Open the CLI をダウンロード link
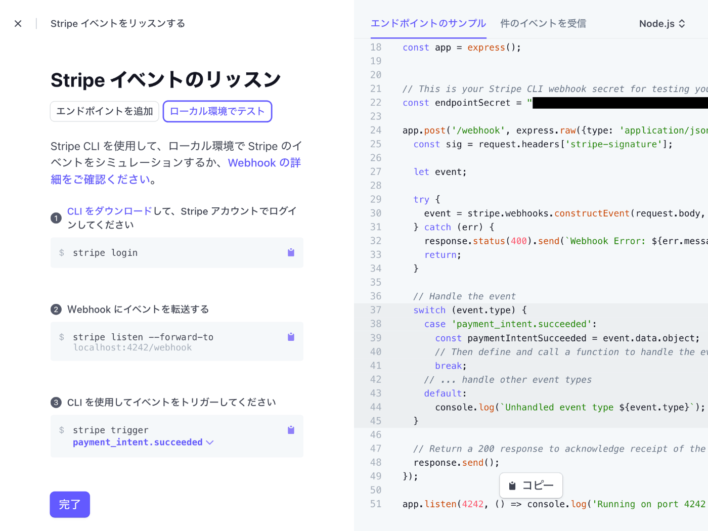708x531 pixels. tap(110, 211)
